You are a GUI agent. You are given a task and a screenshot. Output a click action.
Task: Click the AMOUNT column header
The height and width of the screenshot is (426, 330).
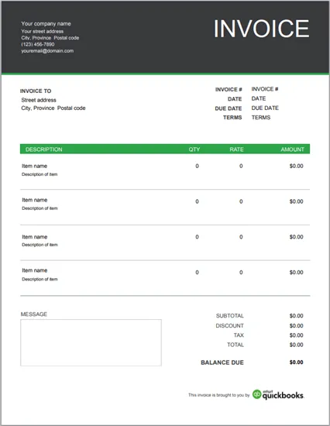click(293, 149)
